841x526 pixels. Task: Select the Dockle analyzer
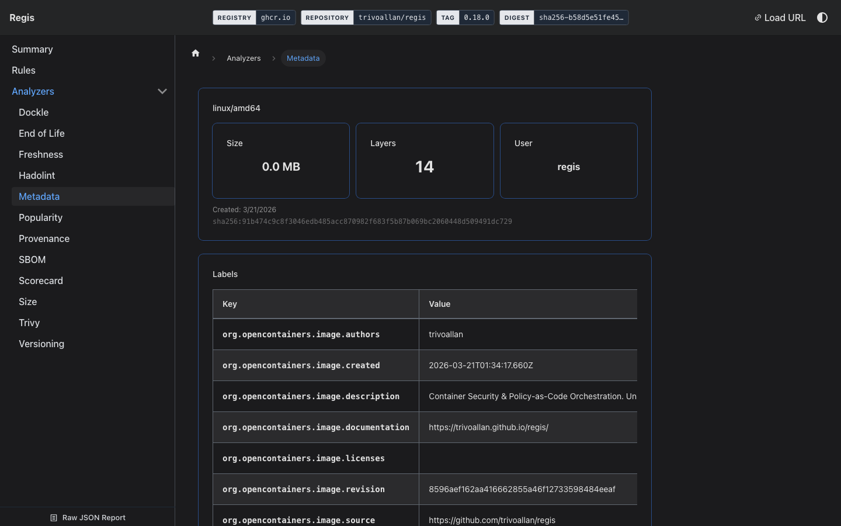[33, 112]
